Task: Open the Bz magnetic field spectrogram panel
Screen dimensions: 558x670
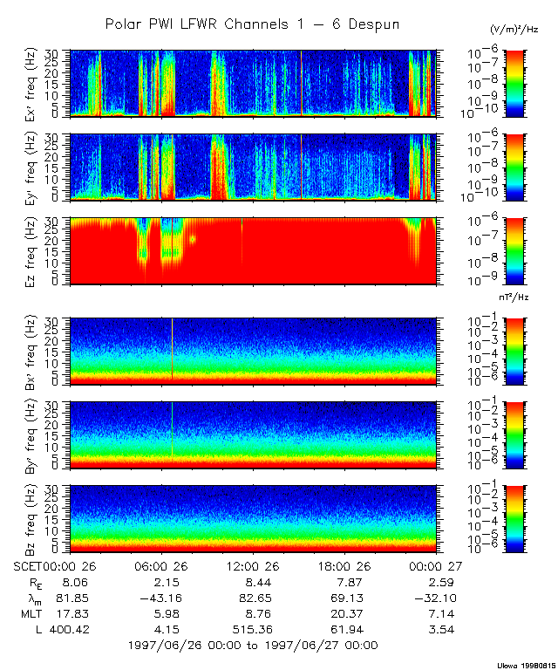Action: click(x=252, y=518)
